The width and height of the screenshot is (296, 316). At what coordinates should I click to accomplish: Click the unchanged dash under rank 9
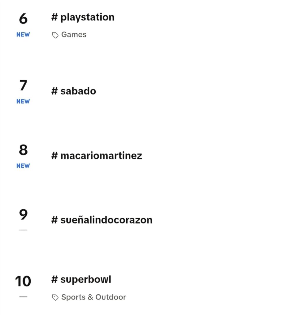pyautogui.click(x=23, y=230)
